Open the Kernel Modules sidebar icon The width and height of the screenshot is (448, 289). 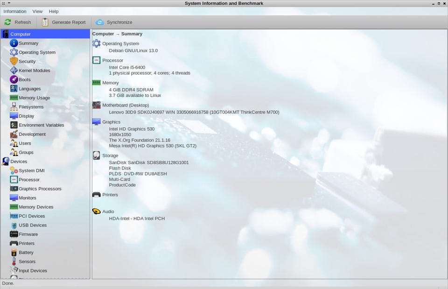[x=14, y=70]
